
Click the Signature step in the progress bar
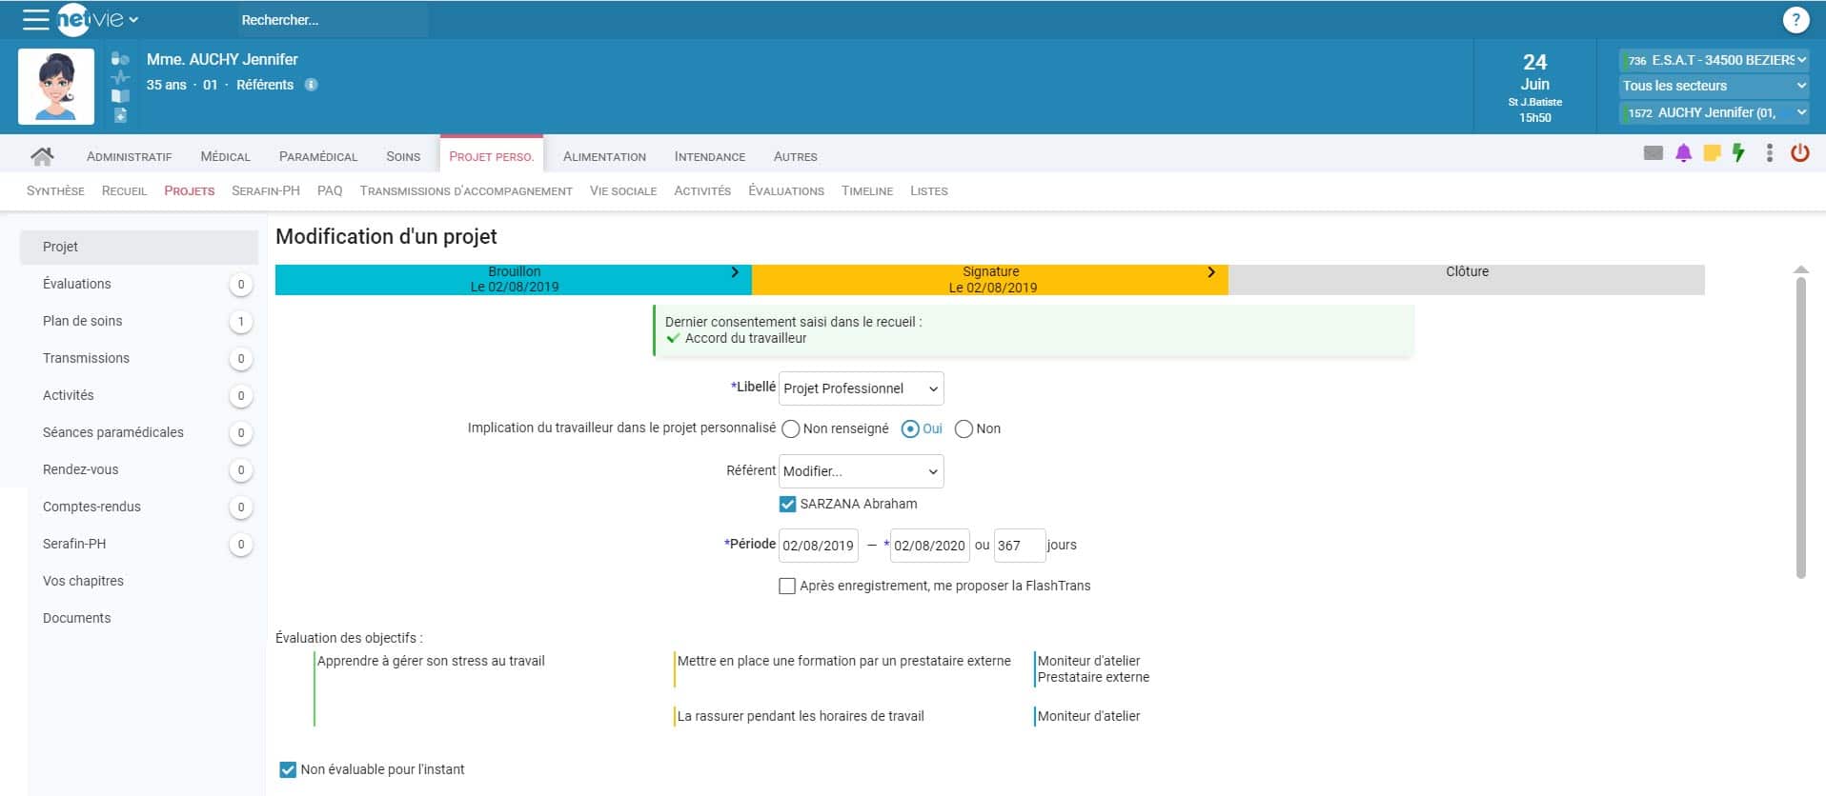990,280
